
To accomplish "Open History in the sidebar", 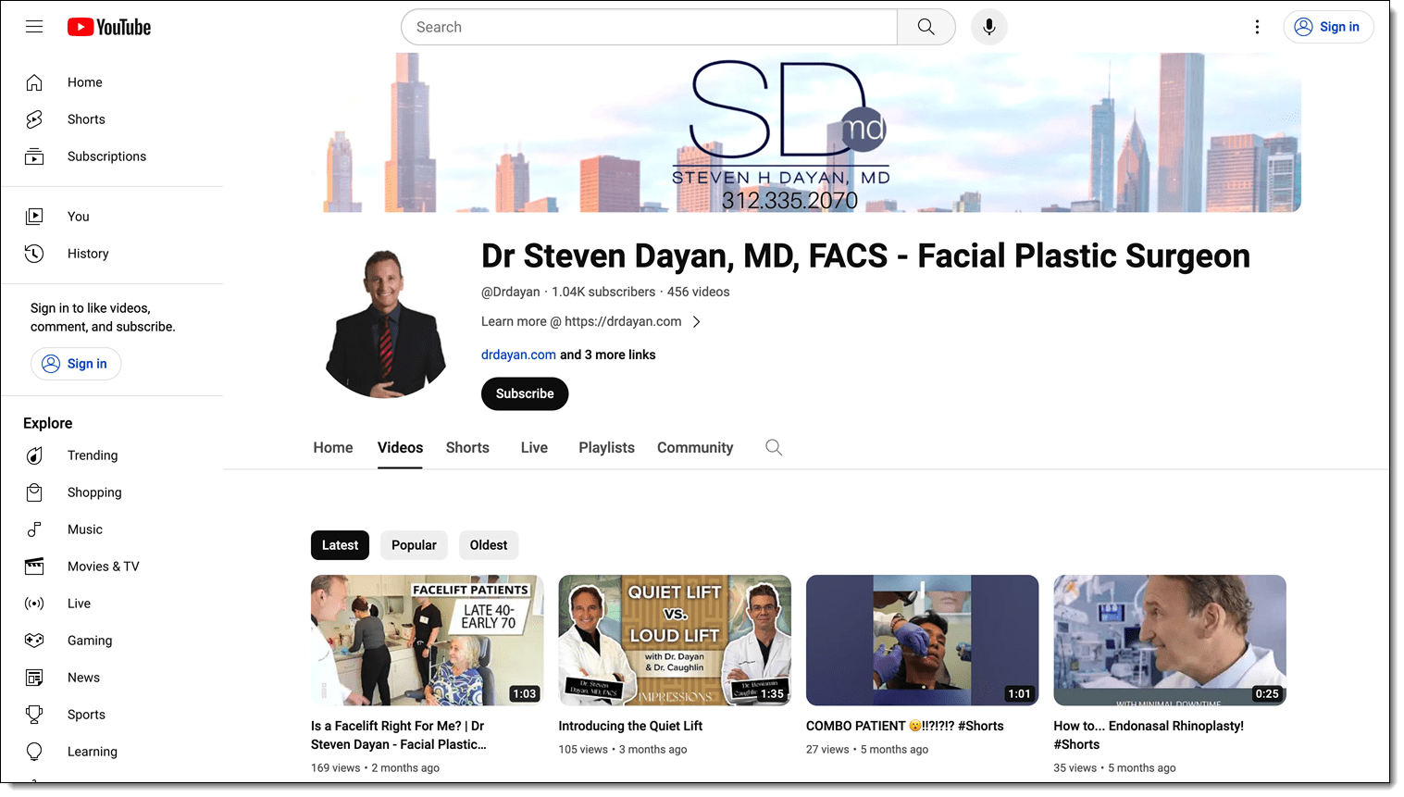I will 88,254.
